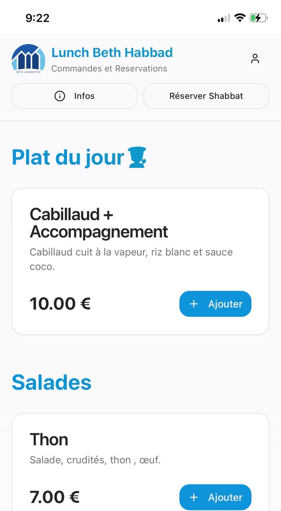Viewport: 281px width, 511px height.
Task: Tap the cellular signal bars
Action: (x=224, y=18)
